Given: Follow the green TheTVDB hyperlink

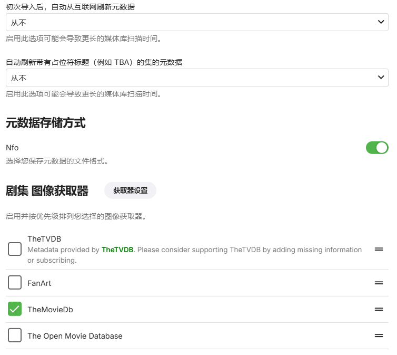Looking at the screenshot, I should [117, 250].
